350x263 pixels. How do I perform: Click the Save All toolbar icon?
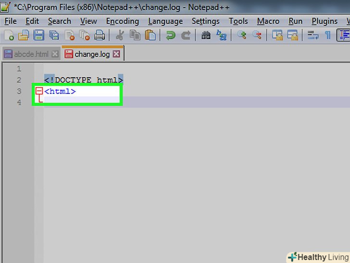(x=54, y=35)
